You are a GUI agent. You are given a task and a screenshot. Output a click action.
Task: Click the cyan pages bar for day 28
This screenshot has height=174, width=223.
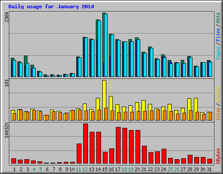(191, 67)
